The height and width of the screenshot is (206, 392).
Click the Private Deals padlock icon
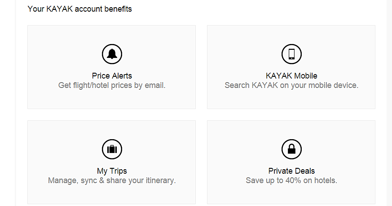pos(291,149)
